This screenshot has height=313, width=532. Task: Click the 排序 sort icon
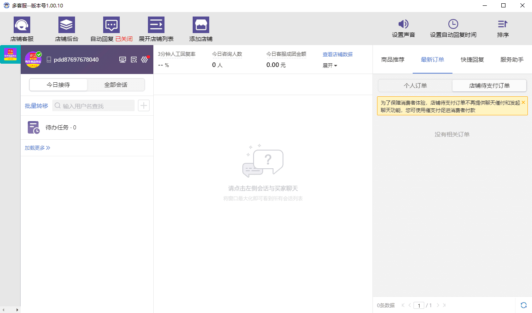point(503,24)
